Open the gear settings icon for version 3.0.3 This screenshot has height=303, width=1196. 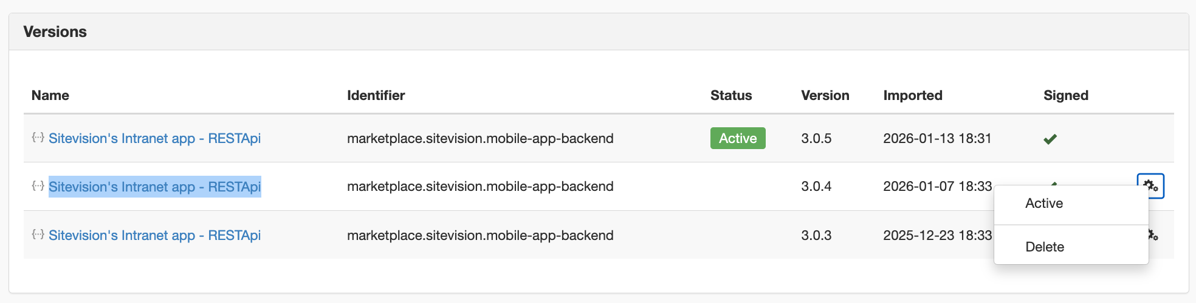[1153, 235]
